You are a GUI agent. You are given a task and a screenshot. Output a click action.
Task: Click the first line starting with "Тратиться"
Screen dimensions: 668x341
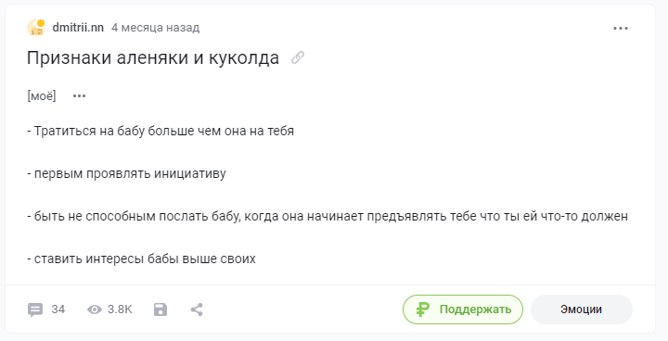[161, 131]
